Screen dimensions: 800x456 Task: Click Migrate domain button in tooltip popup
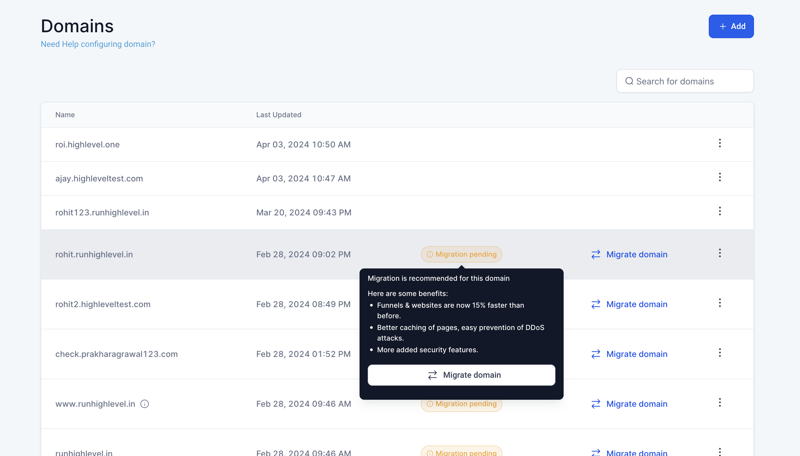click(461, 375)
